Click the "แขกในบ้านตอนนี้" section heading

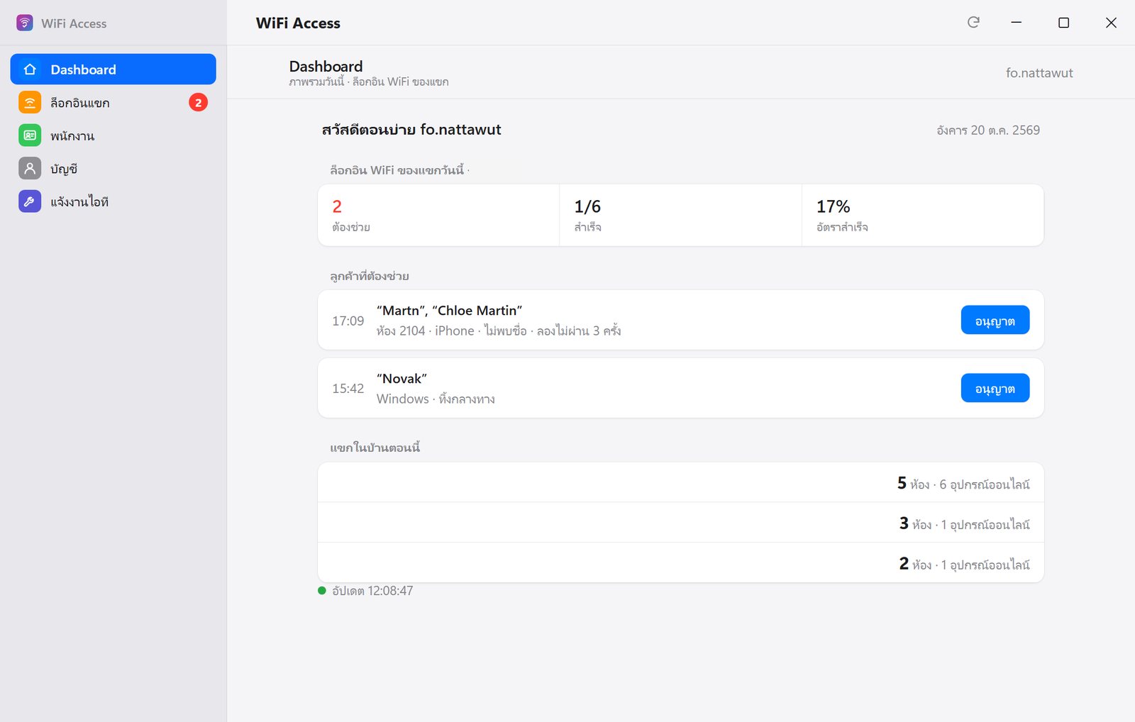[x=375, y=448]
